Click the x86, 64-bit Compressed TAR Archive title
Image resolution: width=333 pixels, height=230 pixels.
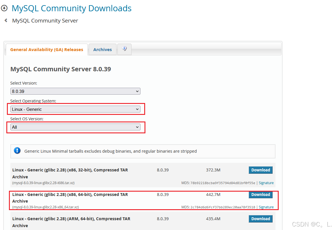[x=70, y=198]
